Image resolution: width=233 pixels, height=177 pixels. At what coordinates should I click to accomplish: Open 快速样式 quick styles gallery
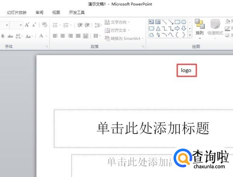click(x=215, y=29)
